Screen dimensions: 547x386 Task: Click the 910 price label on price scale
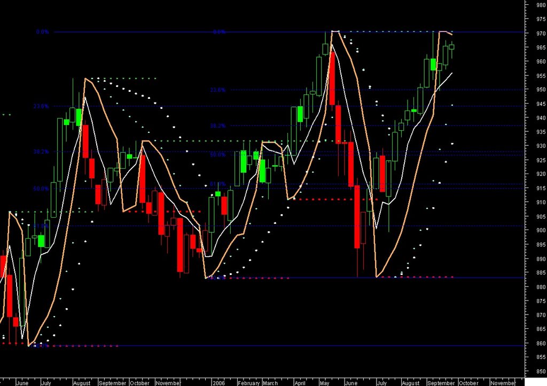[541, 202]
